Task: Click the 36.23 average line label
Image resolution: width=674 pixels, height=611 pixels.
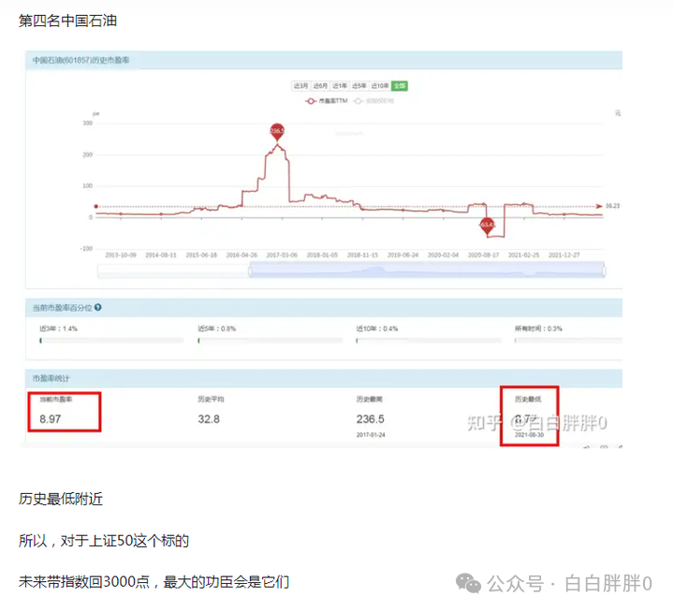Action: [x=612, y=206]
